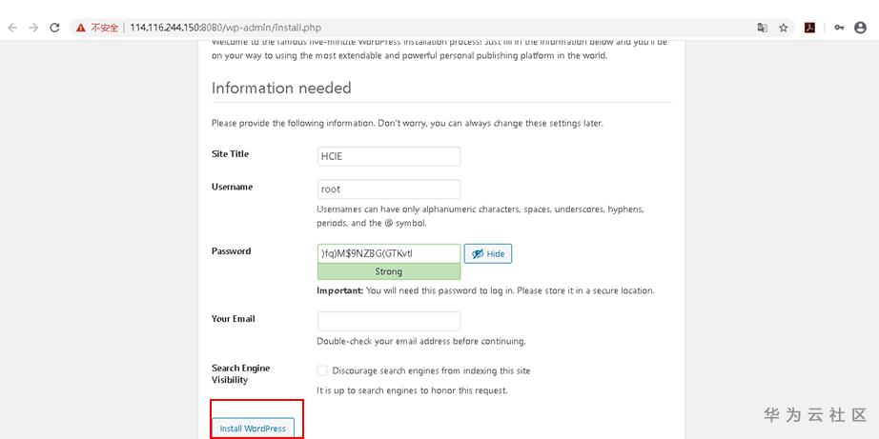The width and height of the screenshot is (879, 439).
Task: Click the Your Email input field
Action: [x=388, y=321]
